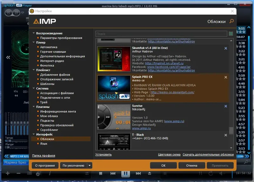Click the О программе button
Image resolution: width=254 pixels, height=182 pixels.
pos(45,165)
